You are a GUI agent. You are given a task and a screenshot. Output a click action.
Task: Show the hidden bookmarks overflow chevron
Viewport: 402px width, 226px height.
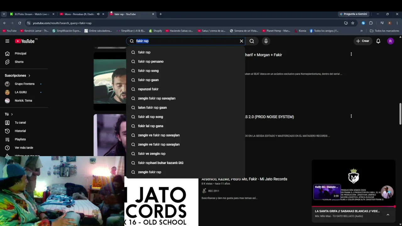(361, 31)
